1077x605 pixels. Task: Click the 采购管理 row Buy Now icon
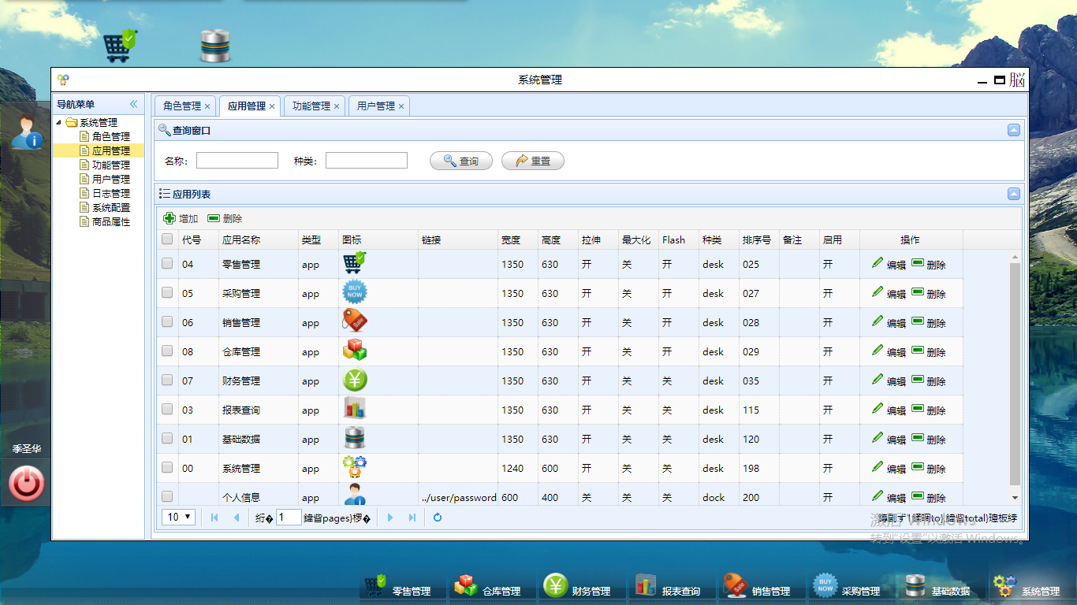(x=355, y=292)
